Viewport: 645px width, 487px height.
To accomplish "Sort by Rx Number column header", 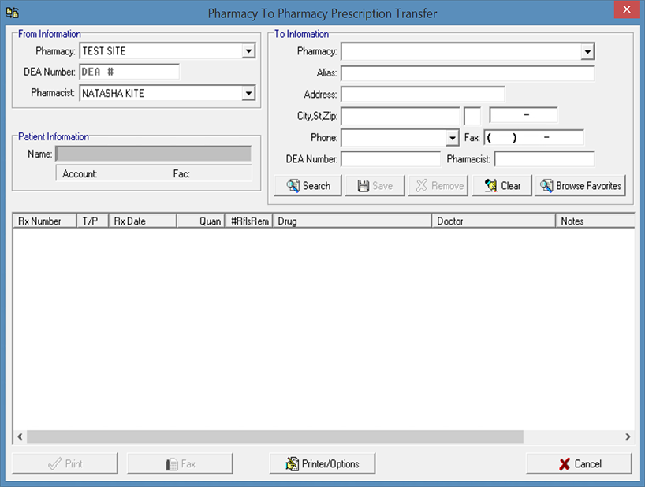I will point(43,221).
